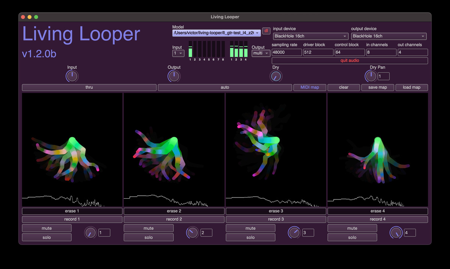
Task: Click the Dry Pan knob
Action: pos(370,76)
